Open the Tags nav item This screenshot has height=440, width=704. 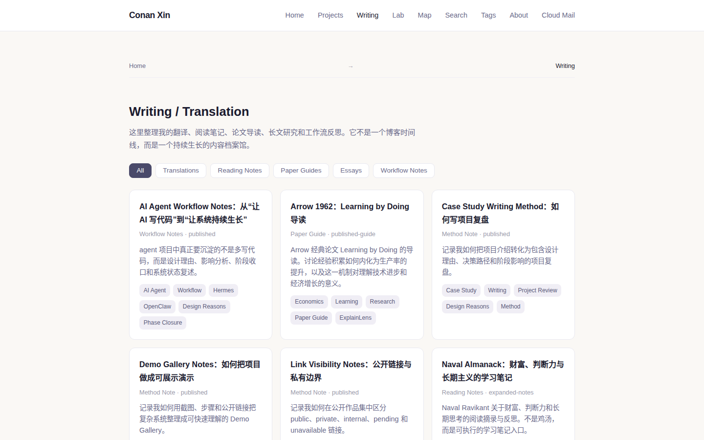click(x=488, y=15)
